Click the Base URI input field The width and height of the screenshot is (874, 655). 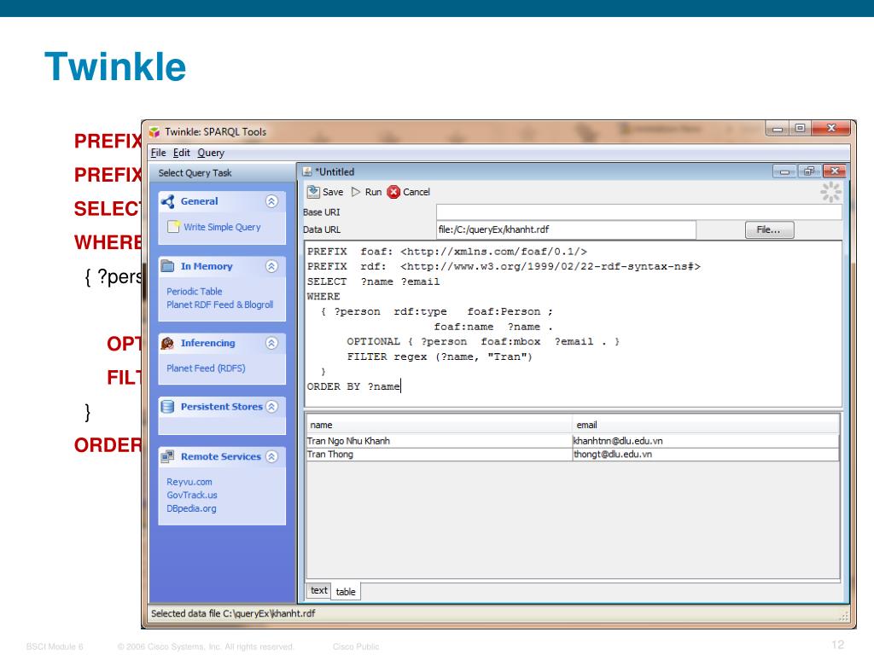coord(638,212)
